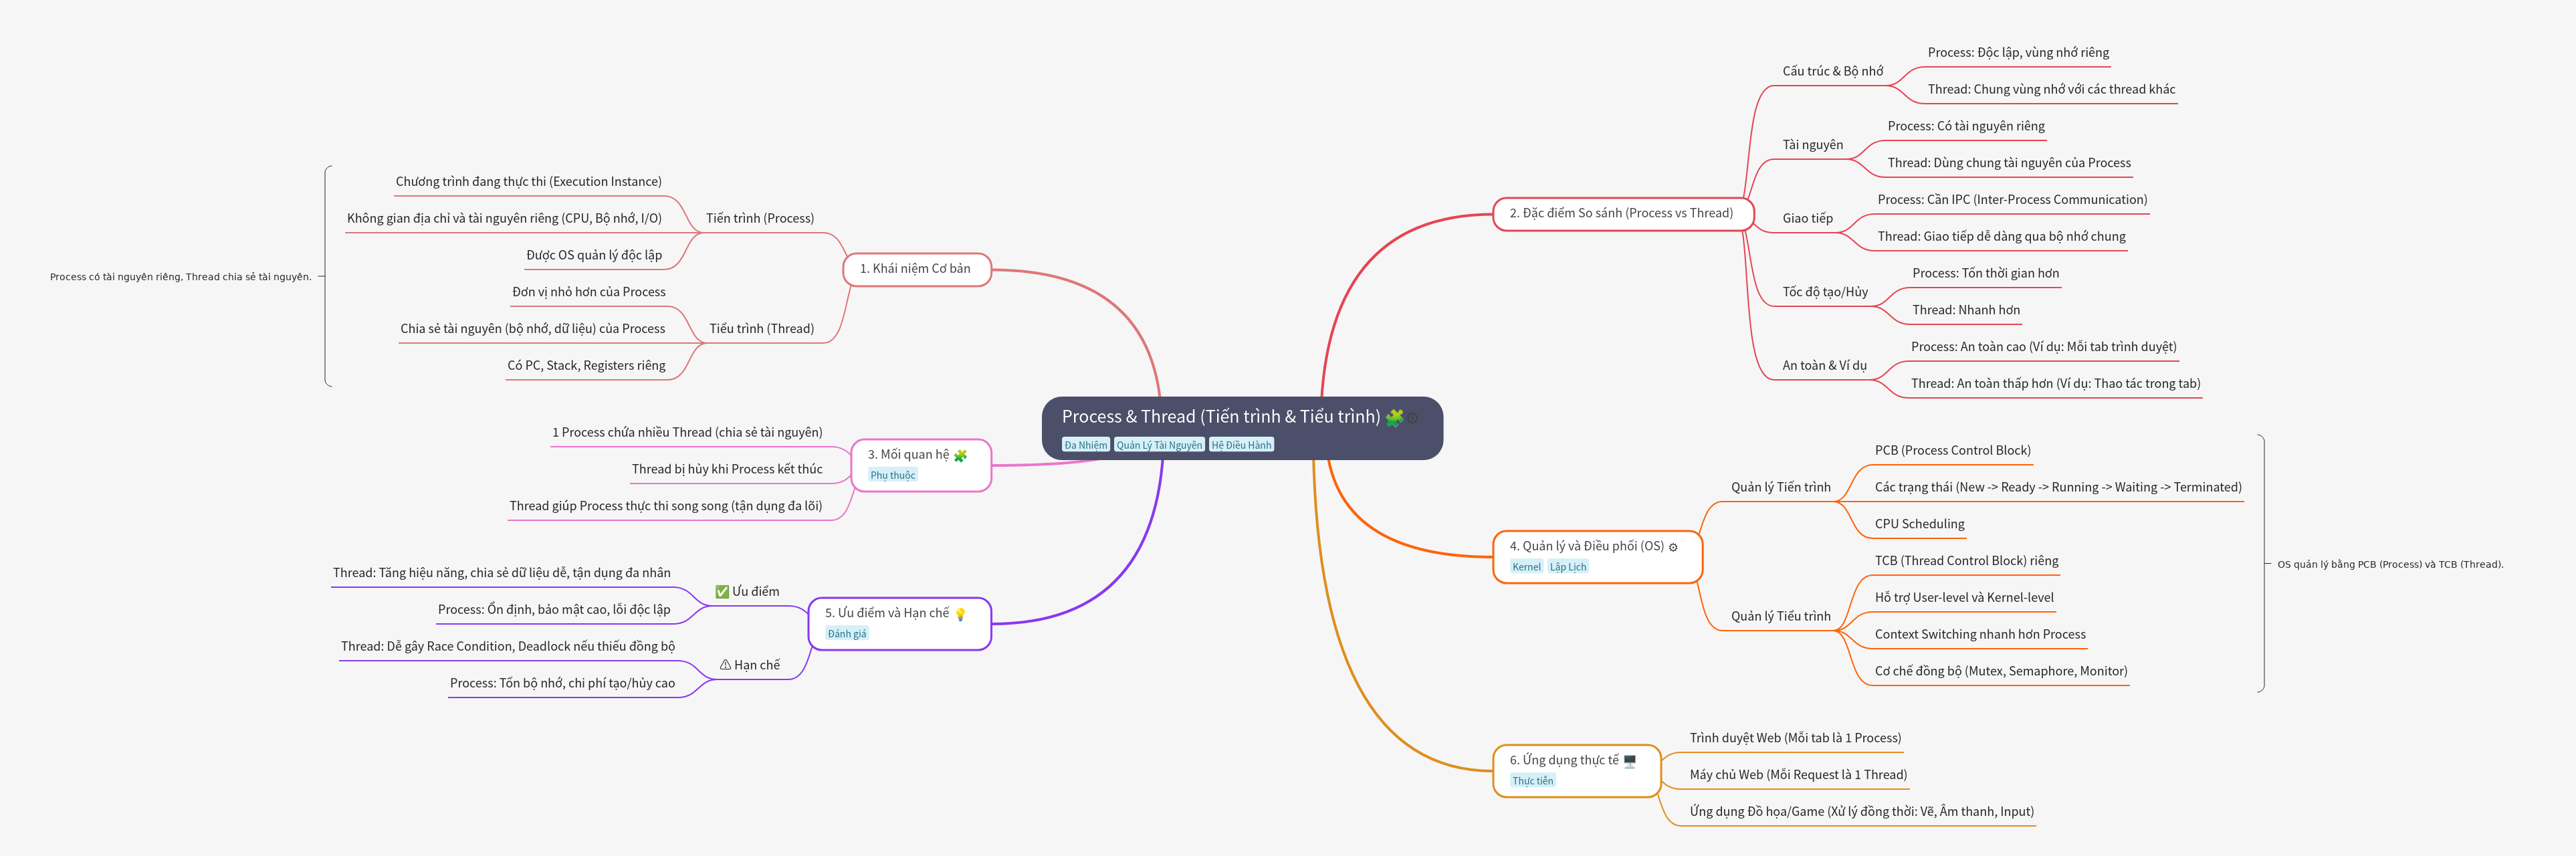2576x856 pixels.
Task: Click the lightbulb icon on the "5. Ưu điểm và Hạn chế" node
Action: point(960,614)
